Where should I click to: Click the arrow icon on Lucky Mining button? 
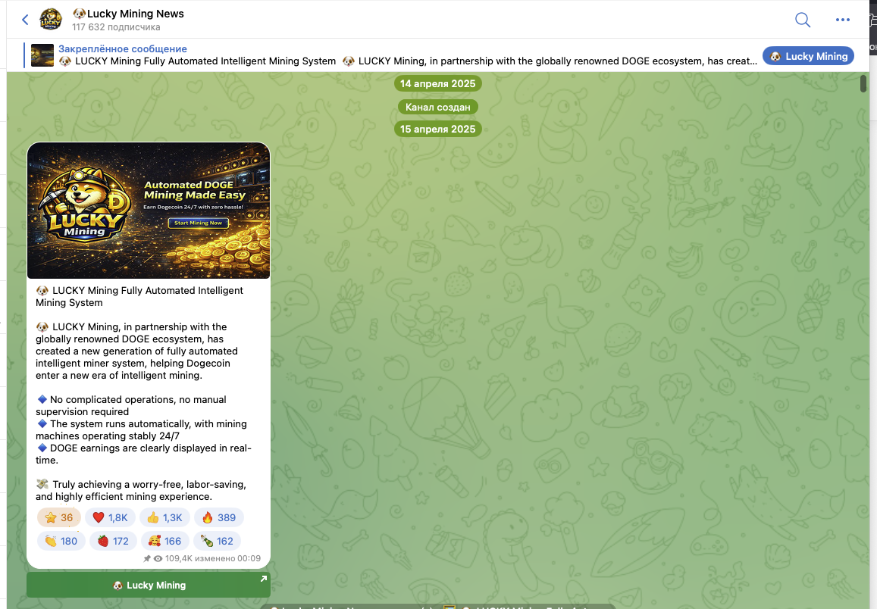pyautogui.click(x=264, y=579)
